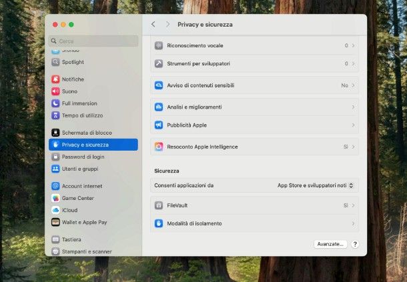Click Strumenti per sviluppatori hammer icon

pos(159,63)
